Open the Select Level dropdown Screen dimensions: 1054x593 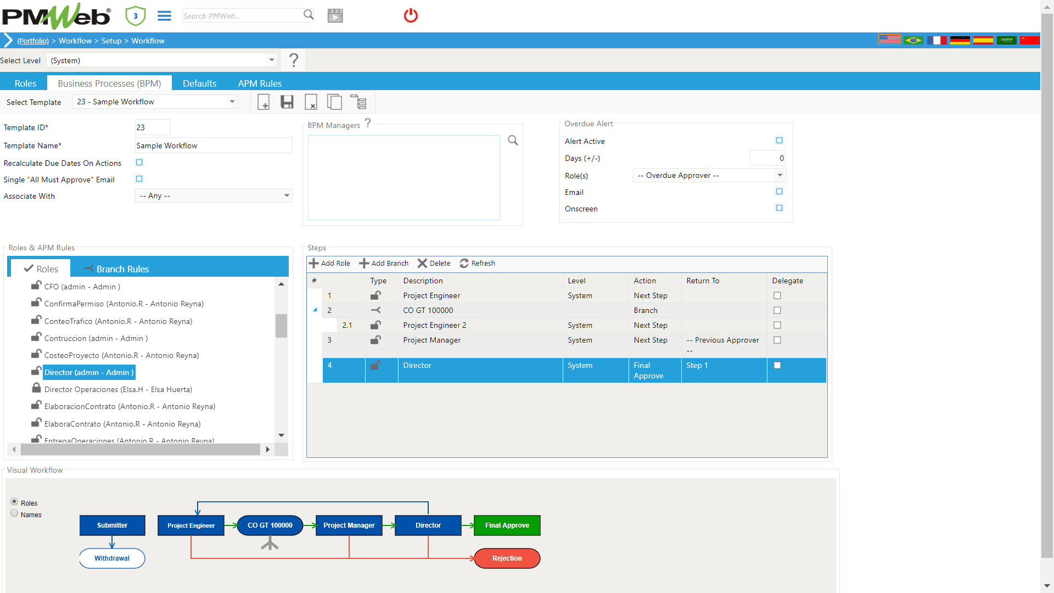click(x=272, y=60)
